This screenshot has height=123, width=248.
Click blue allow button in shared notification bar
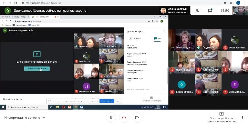point(107,101)
